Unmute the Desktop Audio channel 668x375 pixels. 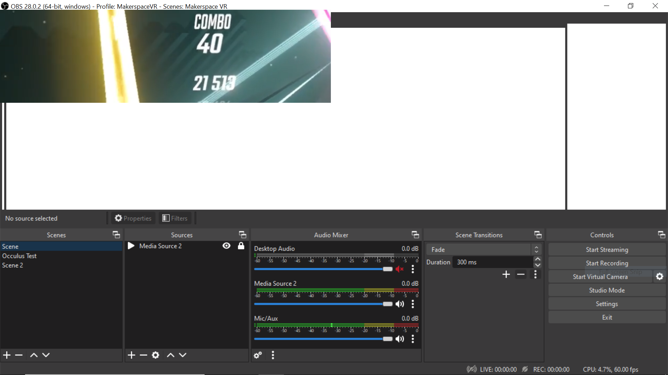(400, 269)
